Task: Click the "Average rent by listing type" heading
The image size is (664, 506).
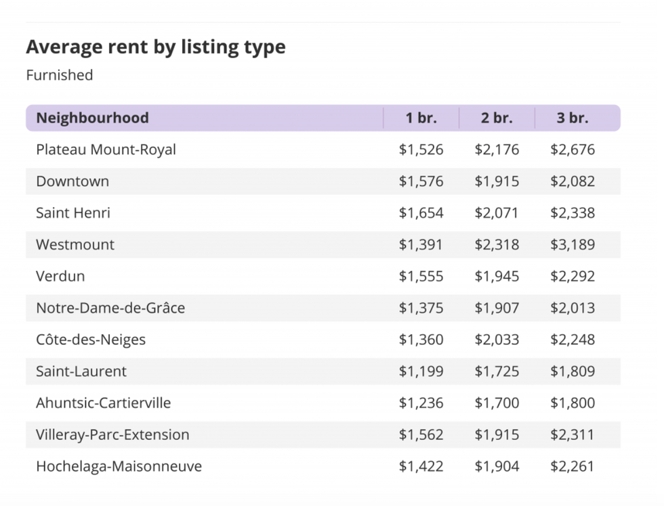Action: tap(155, 47)
